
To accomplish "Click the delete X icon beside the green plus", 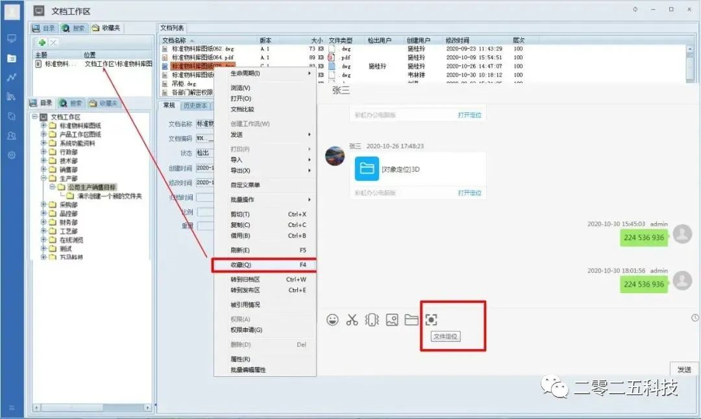I will tap(53, 43).
